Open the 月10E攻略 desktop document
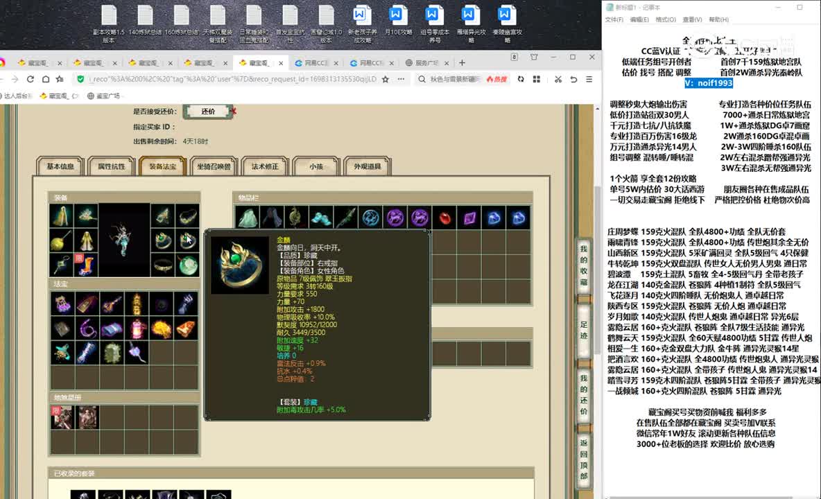 pyautogui.click(x=399, y=20)
